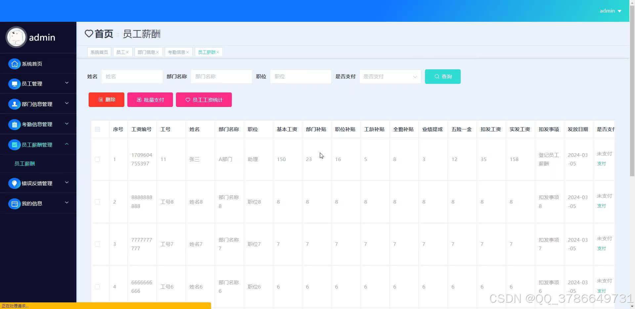Open the 是否支付 dropdown

[390, 76]
